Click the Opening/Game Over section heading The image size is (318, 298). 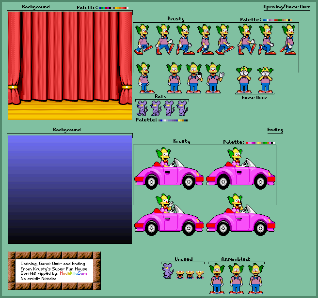286,7
